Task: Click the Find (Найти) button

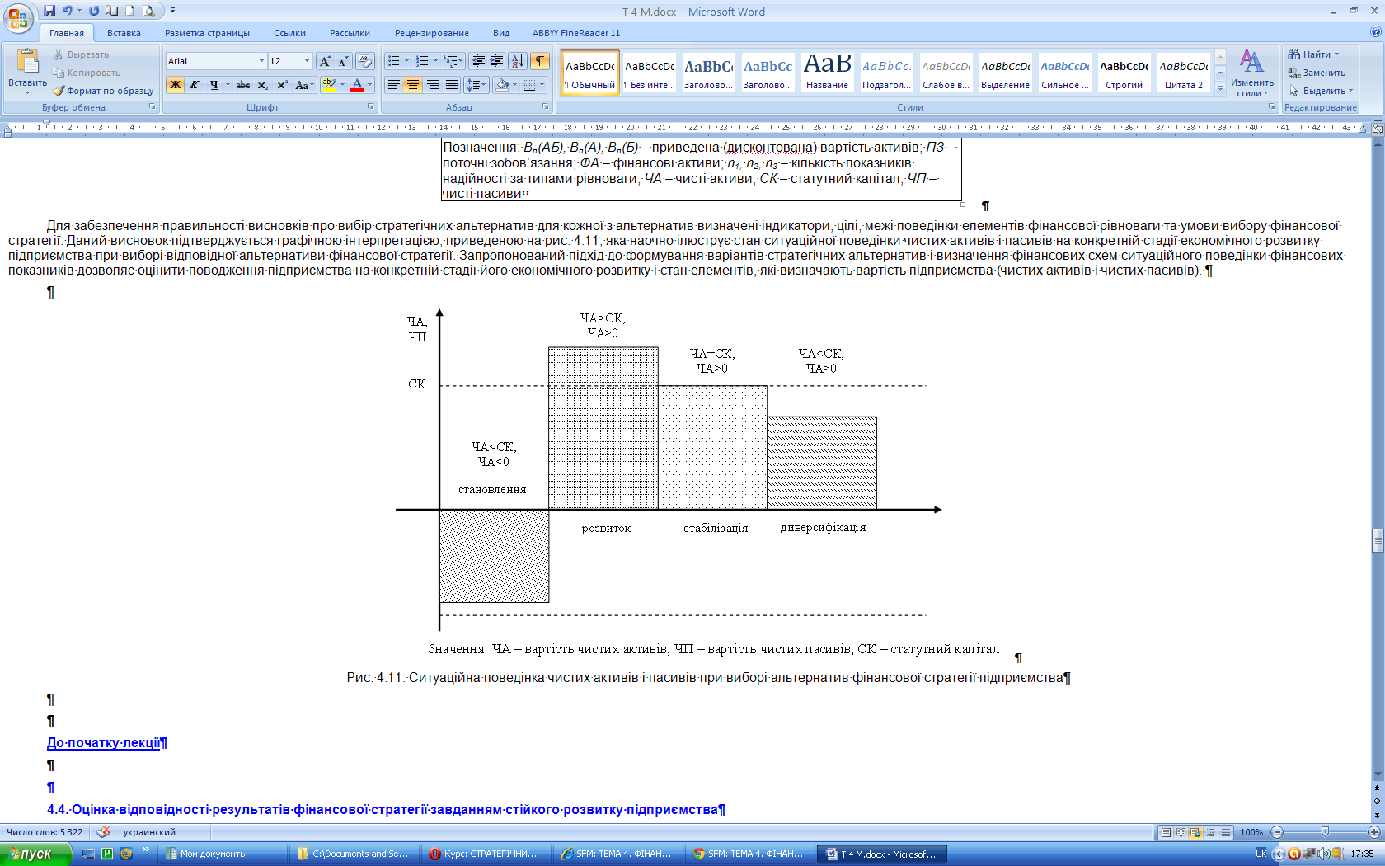Action: [1314, 54]
